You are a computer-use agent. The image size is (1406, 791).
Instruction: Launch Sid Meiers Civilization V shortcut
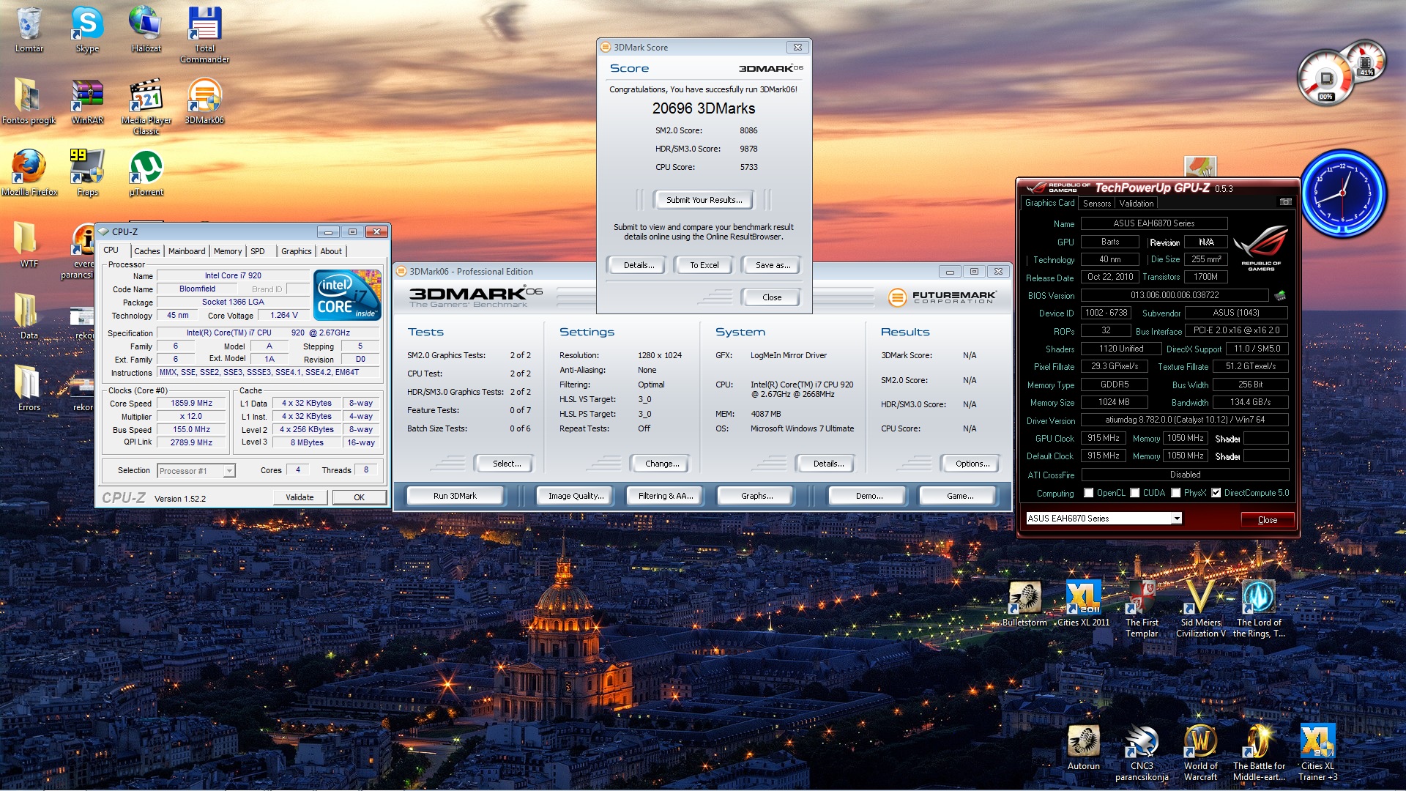click(1201, 609)
